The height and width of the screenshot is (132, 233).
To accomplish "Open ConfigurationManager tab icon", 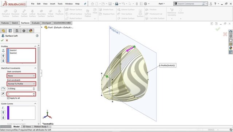I will coord(17,30).
